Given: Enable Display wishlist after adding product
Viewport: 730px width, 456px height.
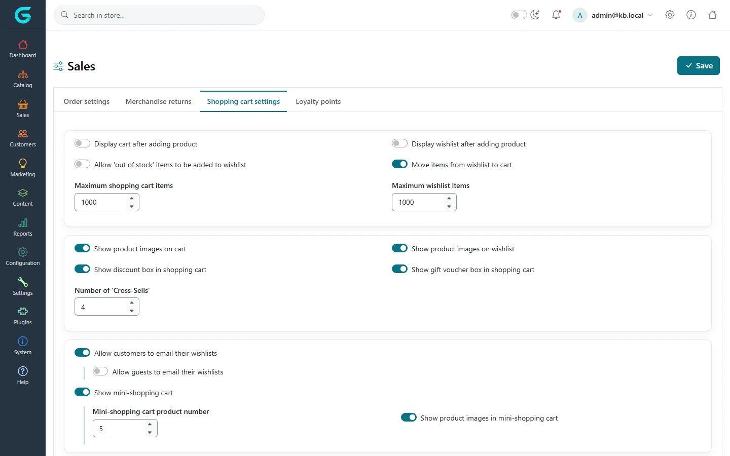Looking at the screenshot, I should (399, 143).
